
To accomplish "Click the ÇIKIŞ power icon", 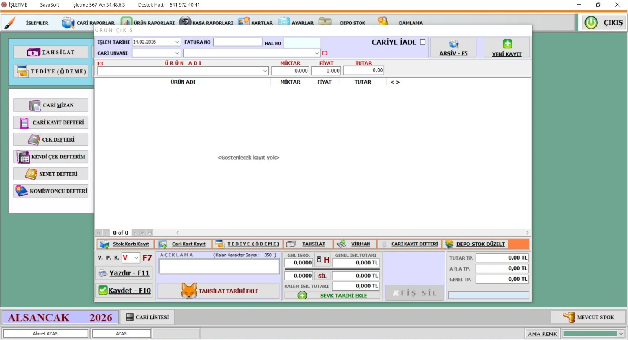I will point(591,23).
